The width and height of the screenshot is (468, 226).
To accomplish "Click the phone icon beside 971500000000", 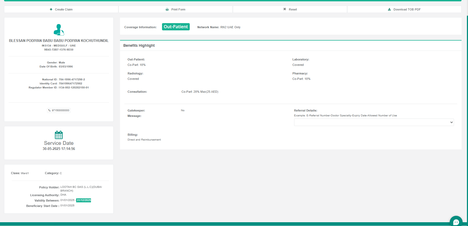I will 50,110.
